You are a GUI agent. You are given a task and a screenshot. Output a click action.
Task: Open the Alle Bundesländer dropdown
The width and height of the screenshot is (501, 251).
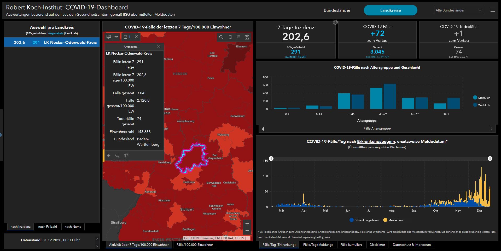coord(459,10)
